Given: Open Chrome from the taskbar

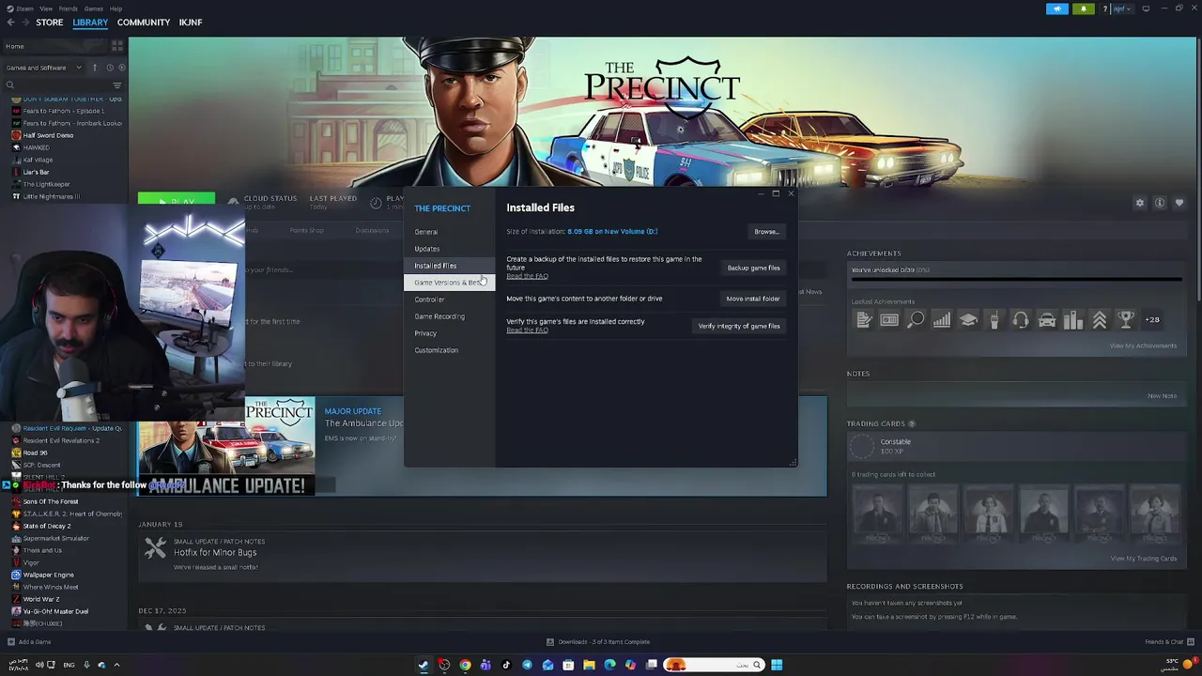Looking at the screenshot, I should (465, 665).
